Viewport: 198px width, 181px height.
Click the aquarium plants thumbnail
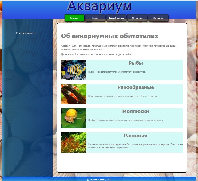tap(74, 142)
